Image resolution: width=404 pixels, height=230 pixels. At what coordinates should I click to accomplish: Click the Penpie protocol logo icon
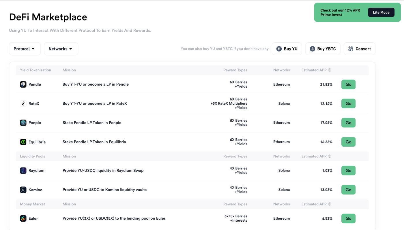coord(23,123)
